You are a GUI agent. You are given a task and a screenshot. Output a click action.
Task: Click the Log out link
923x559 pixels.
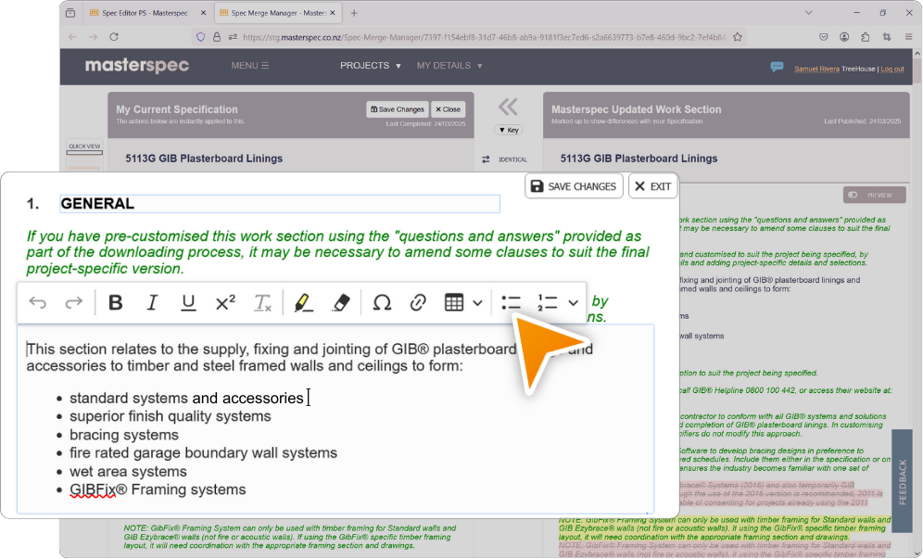(891, 69)
